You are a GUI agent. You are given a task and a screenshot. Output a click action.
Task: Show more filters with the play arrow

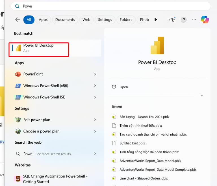click(156, 20)
